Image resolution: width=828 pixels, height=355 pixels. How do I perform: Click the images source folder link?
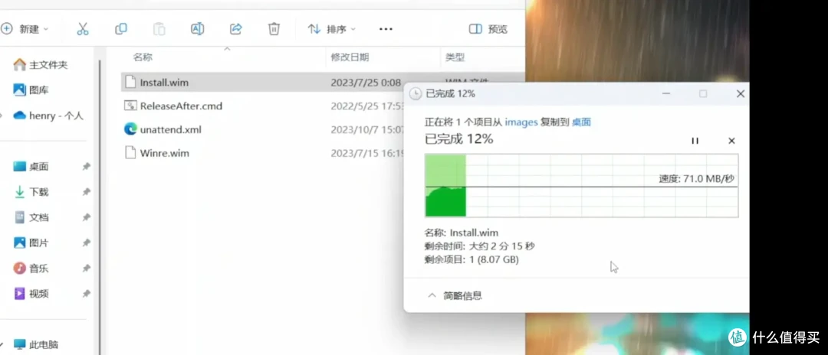[521, 122]
